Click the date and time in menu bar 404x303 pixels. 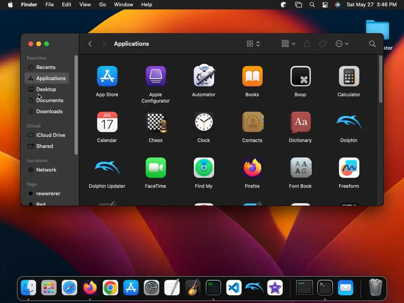tap(372, 5)
